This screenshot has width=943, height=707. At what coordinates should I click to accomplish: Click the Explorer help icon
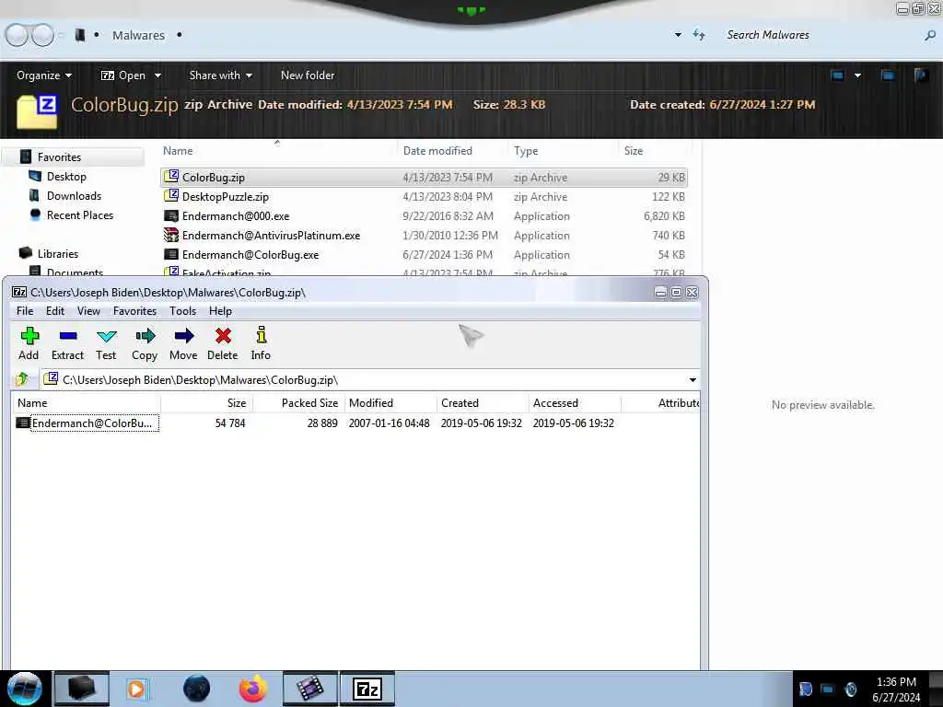click(x=921, y=75)
